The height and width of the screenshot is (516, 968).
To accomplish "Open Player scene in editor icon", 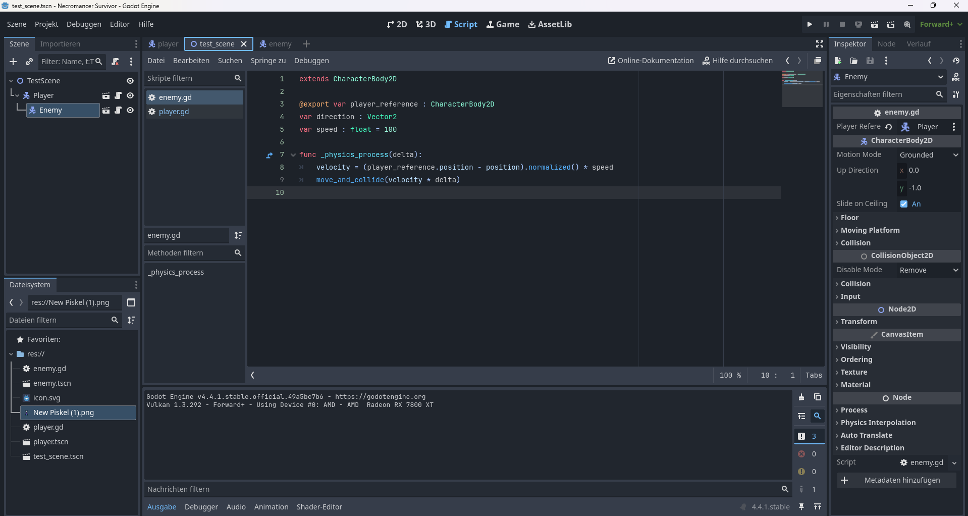I will 106,95.
